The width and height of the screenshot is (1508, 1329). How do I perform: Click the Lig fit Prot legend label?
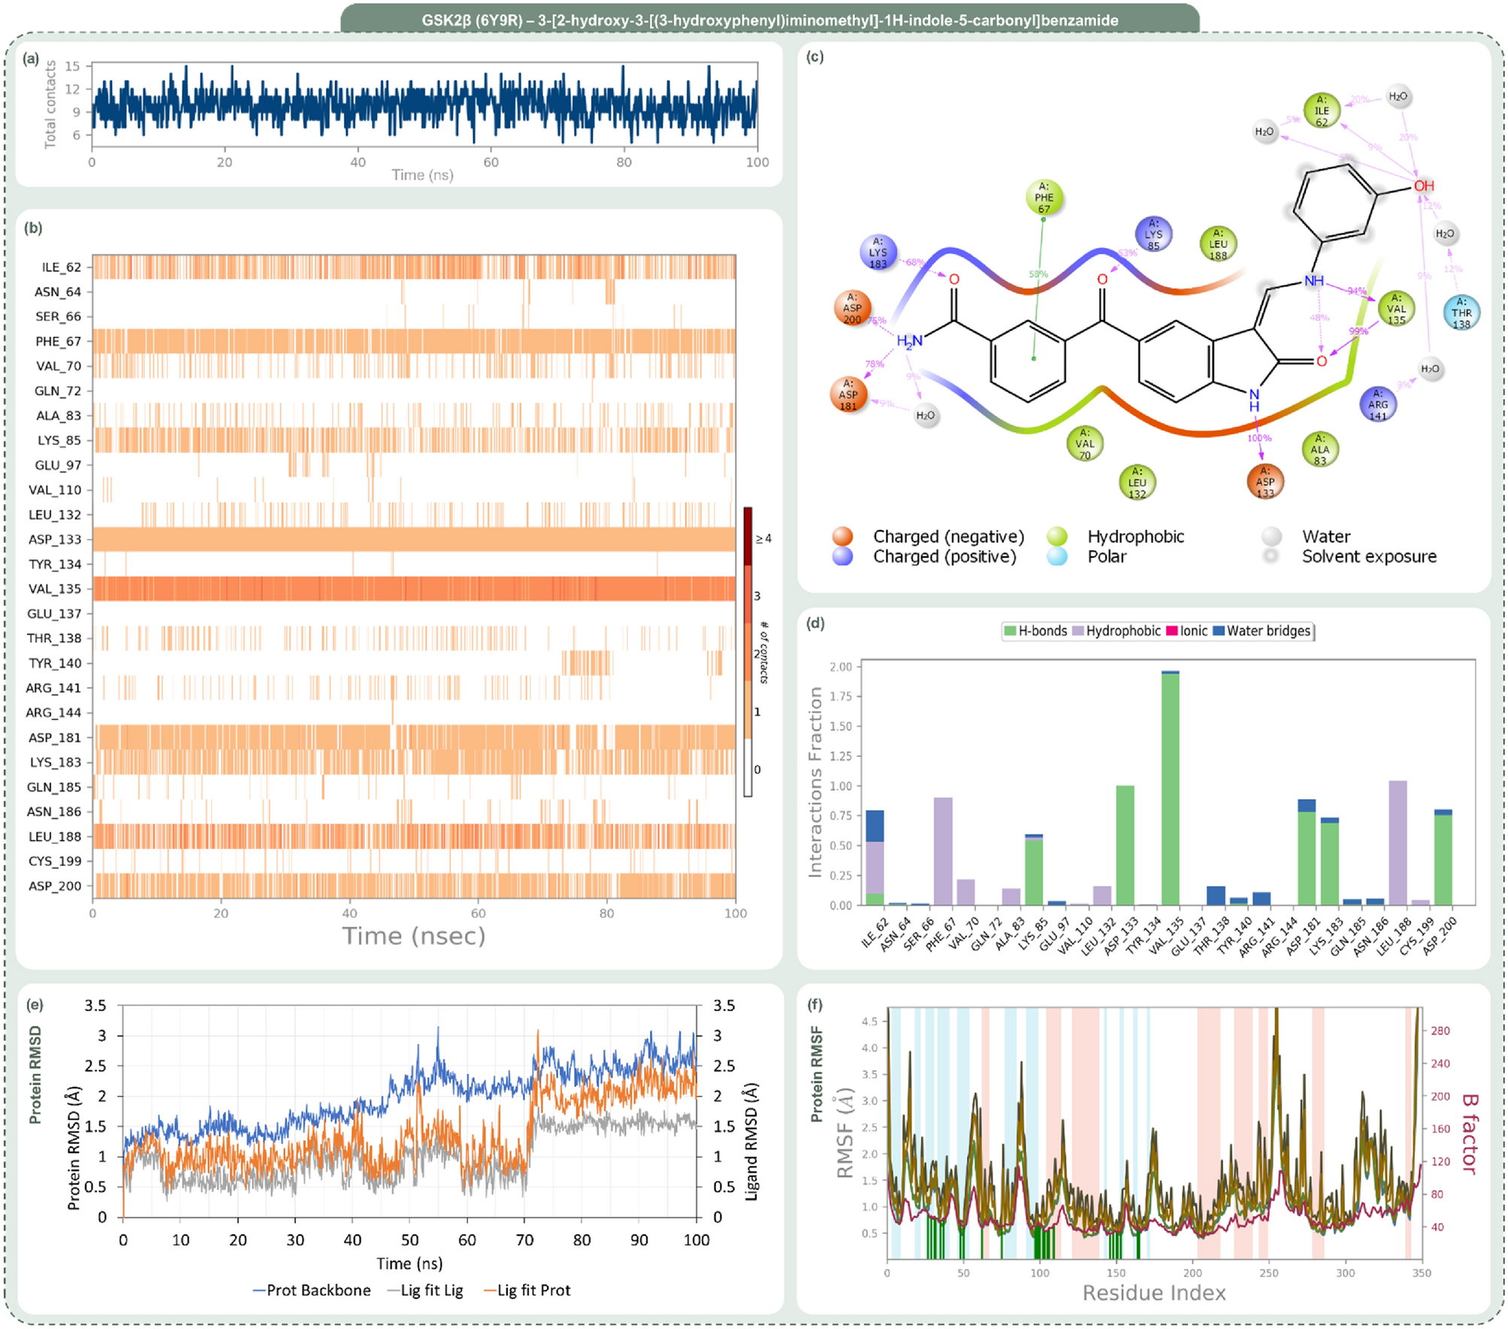(533, 1290)
